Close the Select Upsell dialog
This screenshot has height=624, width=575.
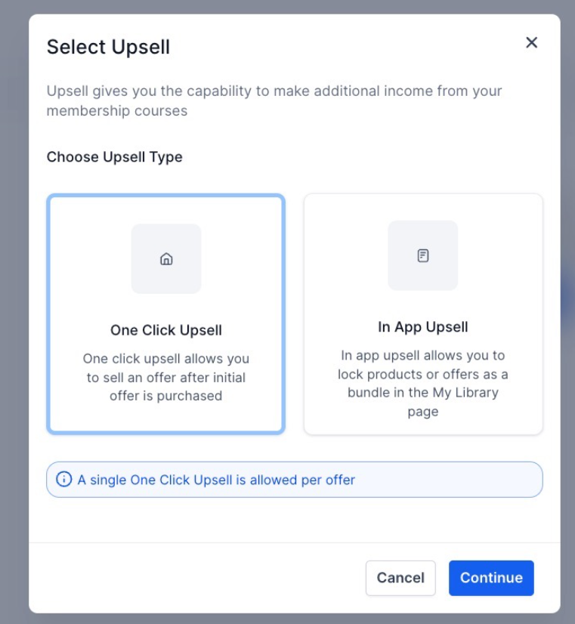[531, 42]
